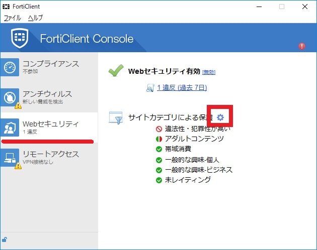
Task: Click the unlock padlock icon
Action: (5, 239)
